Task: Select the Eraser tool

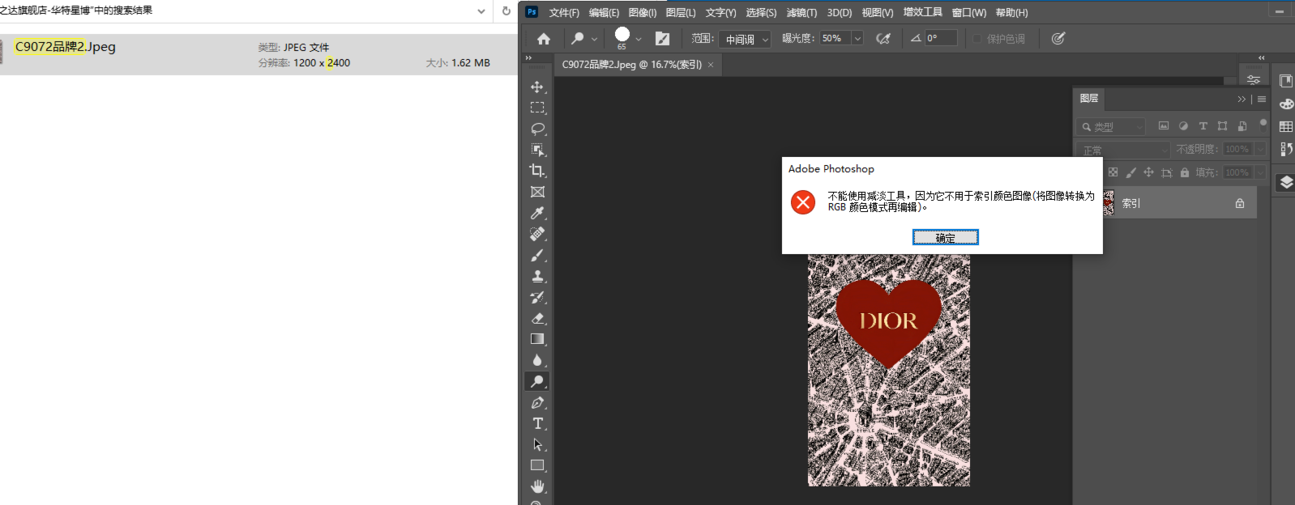Action: point(536,318)
